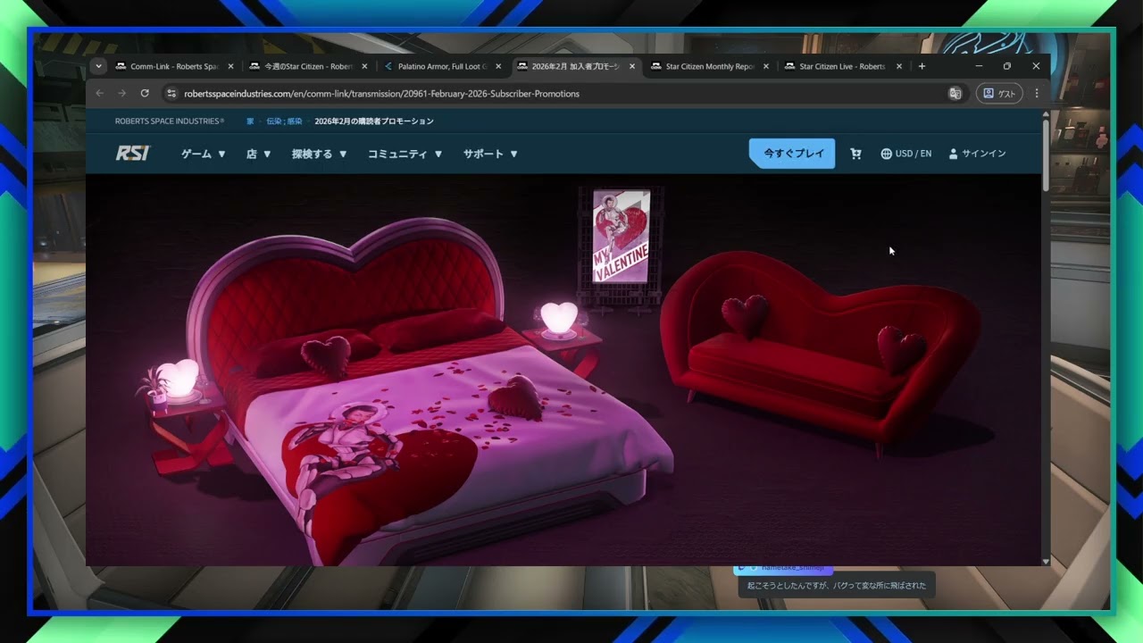Reload the current page
This screenshot has width=1143, height=643.
(145, 93)
